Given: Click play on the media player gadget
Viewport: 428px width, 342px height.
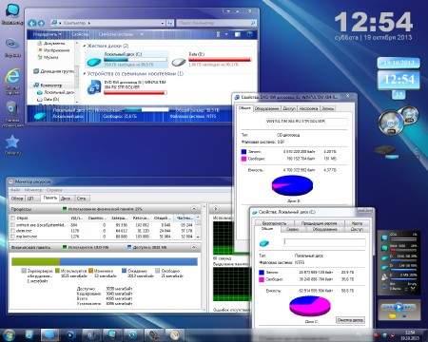Looking at the screenshot, I should 399,307.
